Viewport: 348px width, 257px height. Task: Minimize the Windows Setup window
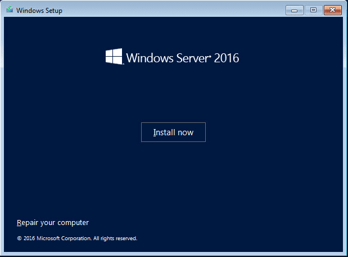[294, 10]
